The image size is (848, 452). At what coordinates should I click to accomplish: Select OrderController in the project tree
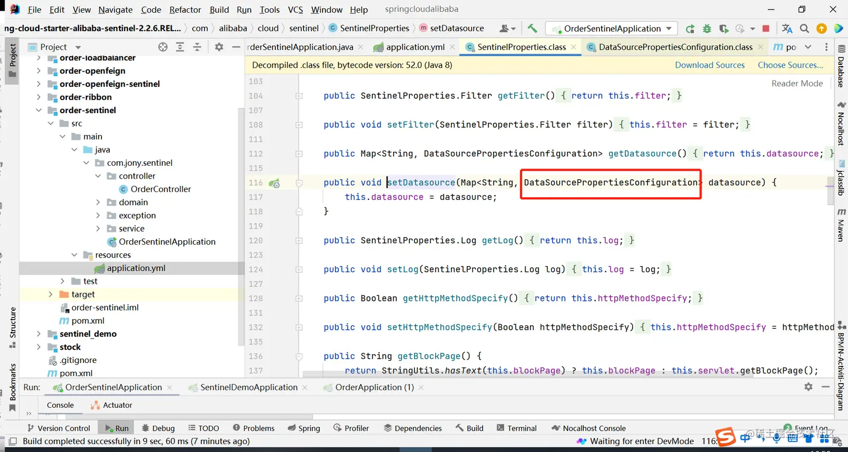pos(160,189)
